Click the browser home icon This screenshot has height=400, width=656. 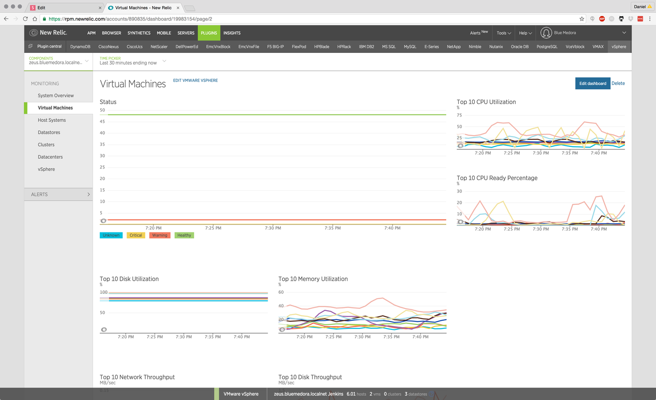tap(35, 19)
